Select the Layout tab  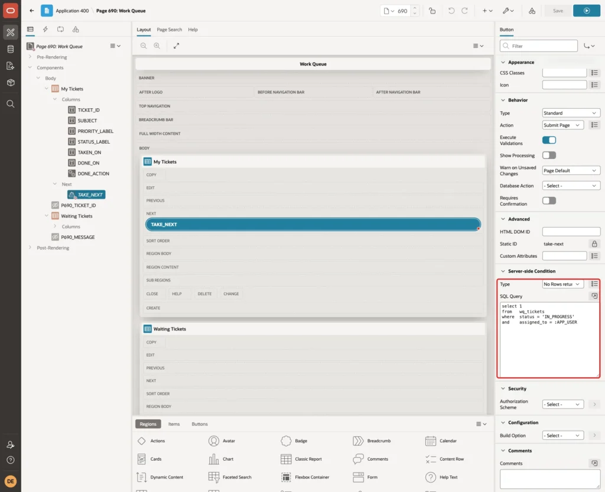144,30
